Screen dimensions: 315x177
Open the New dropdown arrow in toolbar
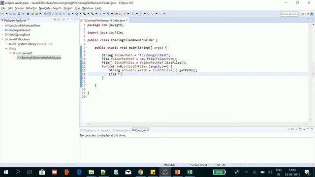6,14
